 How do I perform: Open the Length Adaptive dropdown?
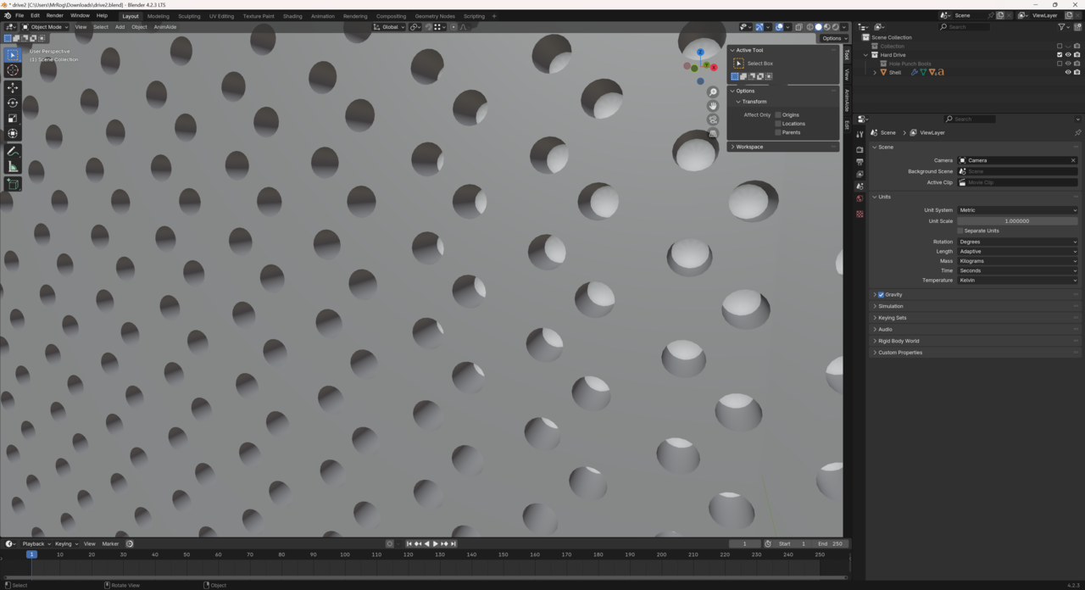click(1018, 251)
